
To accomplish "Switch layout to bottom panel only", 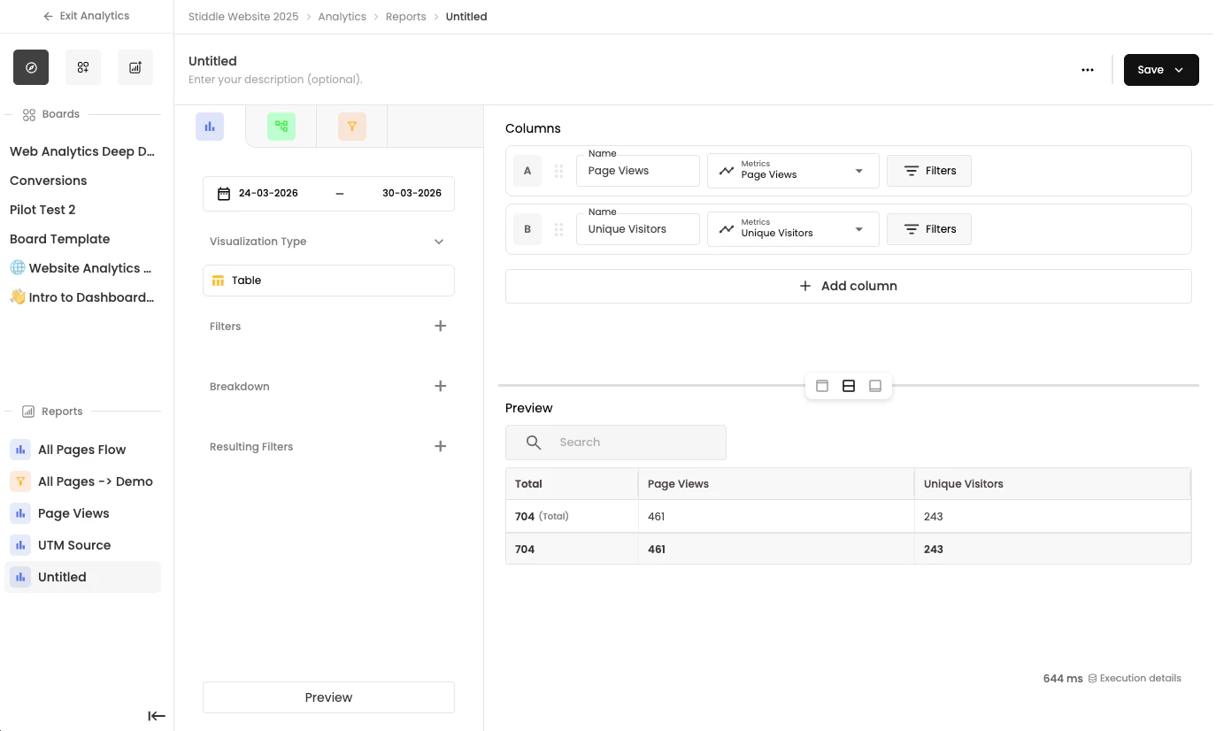I will [875, 386].
